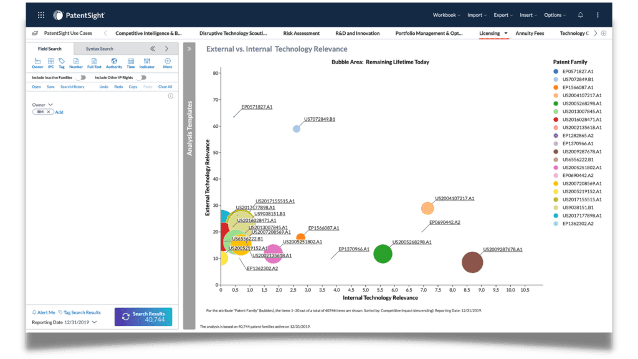Open Search History link
This screenshot has height=359, width=638.
(x=73, y=87)
